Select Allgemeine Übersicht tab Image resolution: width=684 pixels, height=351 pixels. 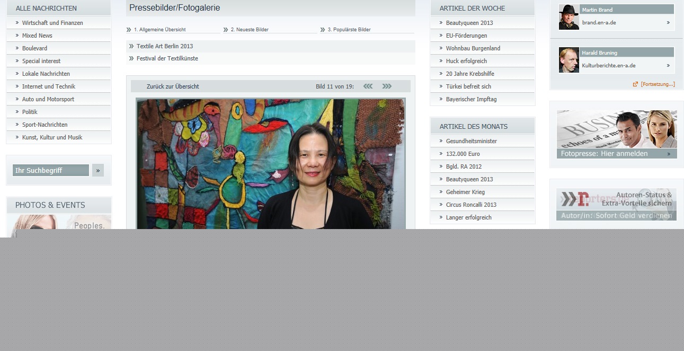point(159,30)
